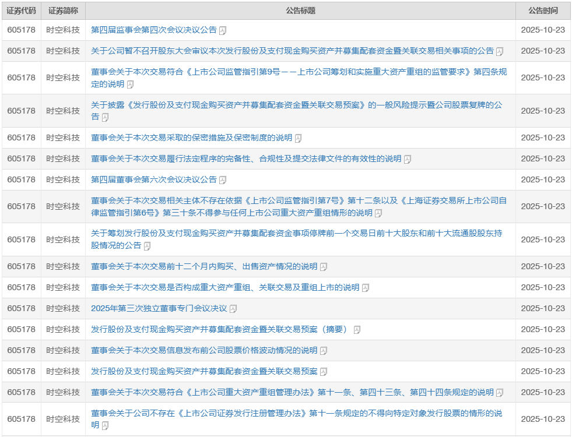Open 第四届董事会第六次会议决议公告 link
This screenshot has width=572, height=437.
(x=154, y=179)
